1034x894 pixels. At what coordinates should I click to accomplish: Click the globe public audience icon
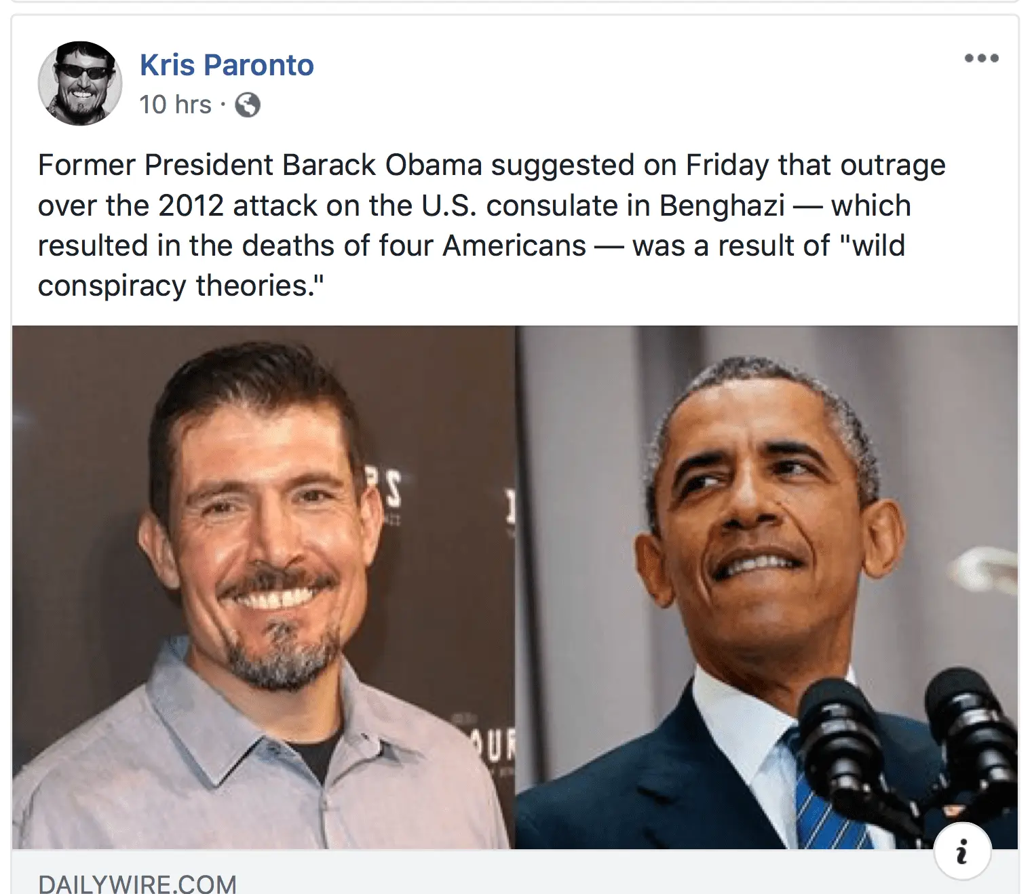tap(248, 105)
